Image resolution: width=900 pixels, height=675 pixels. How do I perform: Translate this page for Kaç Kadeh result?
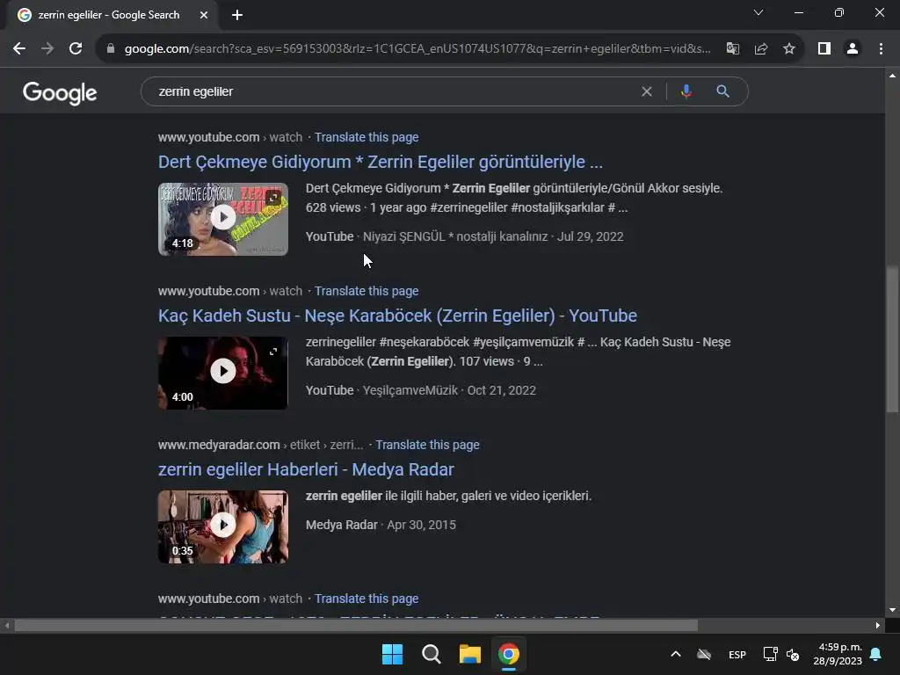pos(367,291)
